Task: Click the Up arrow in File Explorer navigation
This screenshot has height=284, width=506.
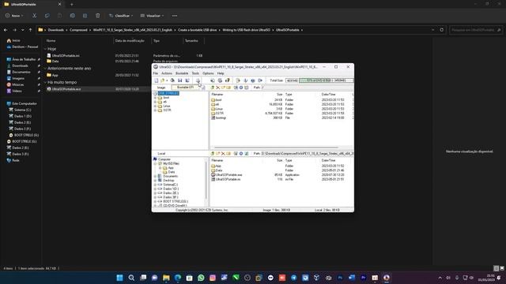Action: click(x=30, y=30)
